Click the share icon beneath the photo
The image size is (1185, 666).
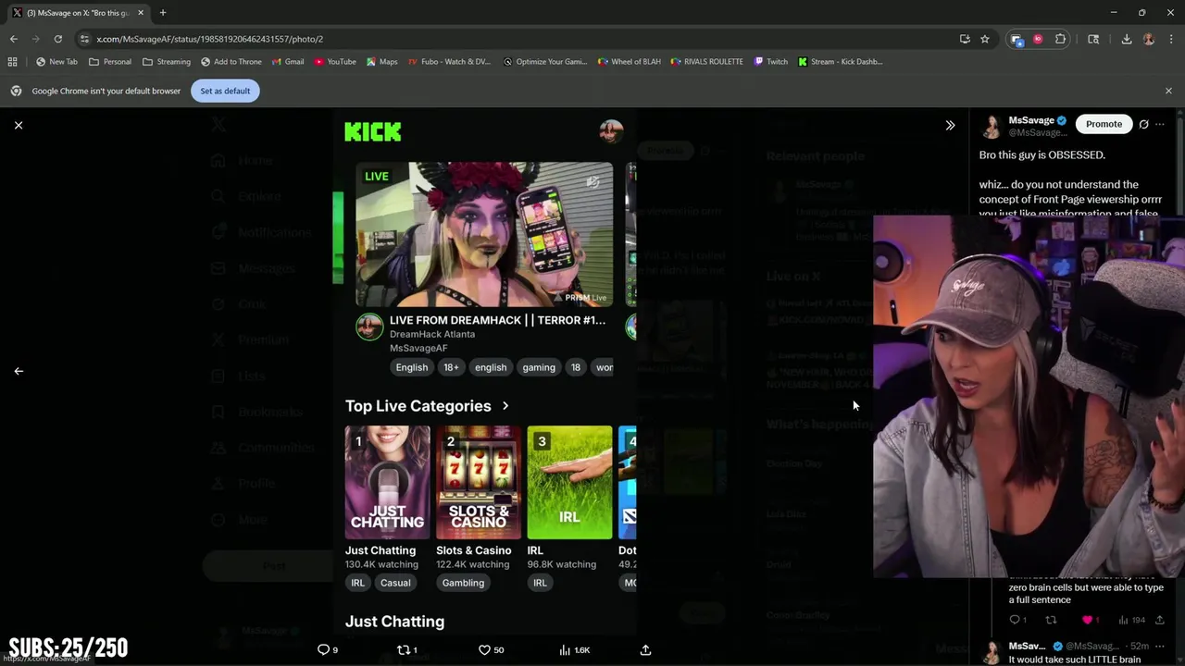(x=645, y=650)
